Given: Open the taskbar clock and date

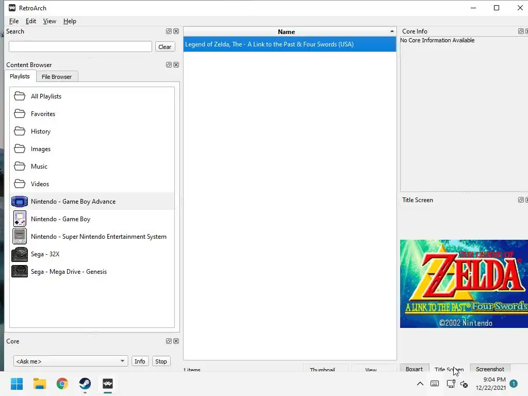Looking at the screenshot, I should [x=491, y=384].
